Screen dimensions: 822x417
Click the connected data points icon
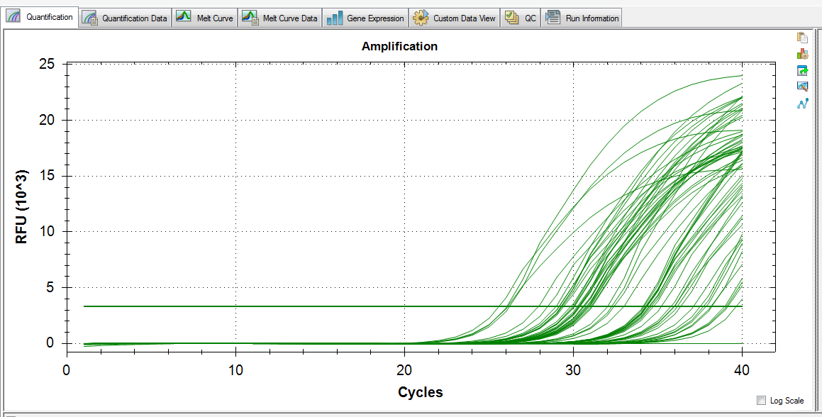click(x=802, y=104)
